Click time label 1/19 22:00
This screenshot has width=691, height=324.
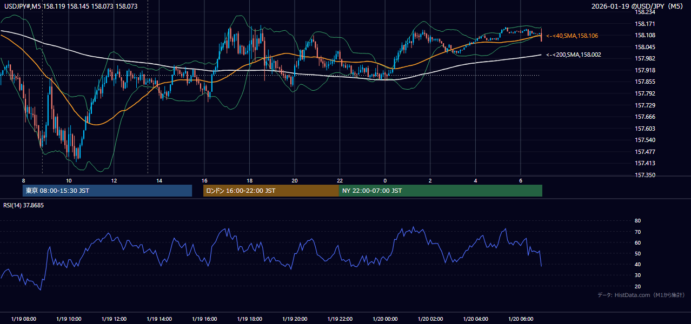click(340, 319)
